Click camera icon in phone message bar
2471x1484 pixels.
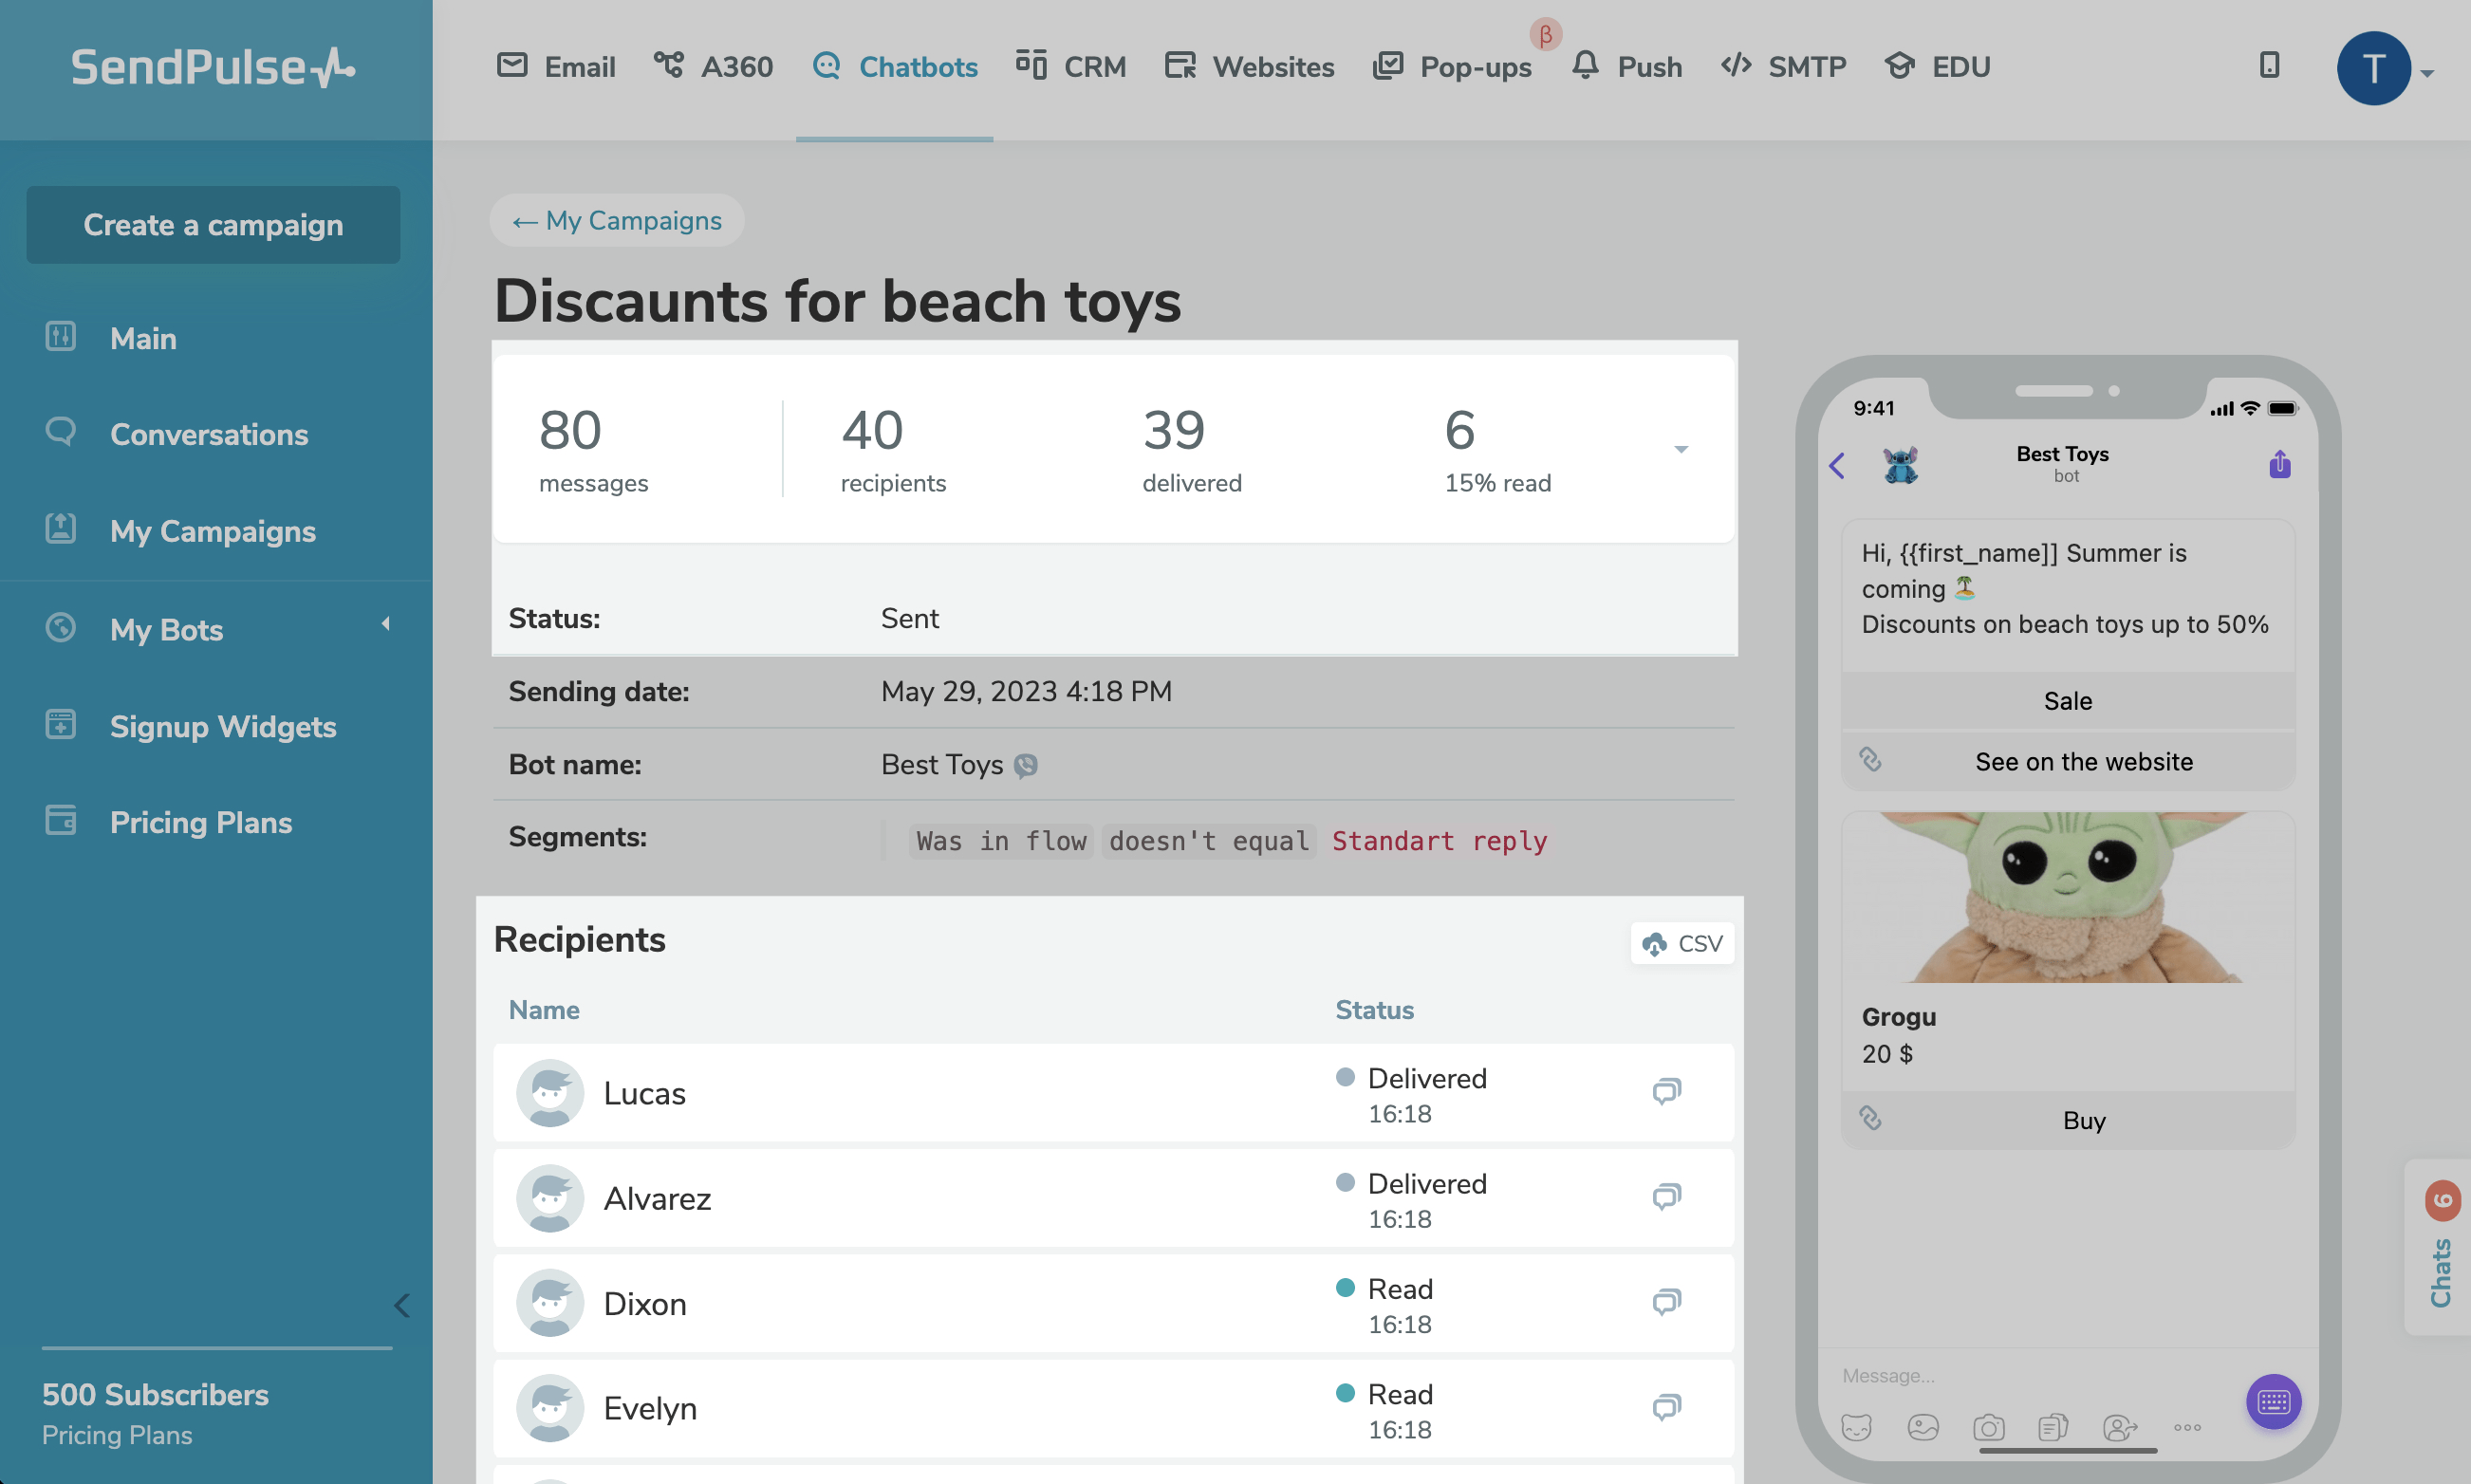[1988, 1427]
